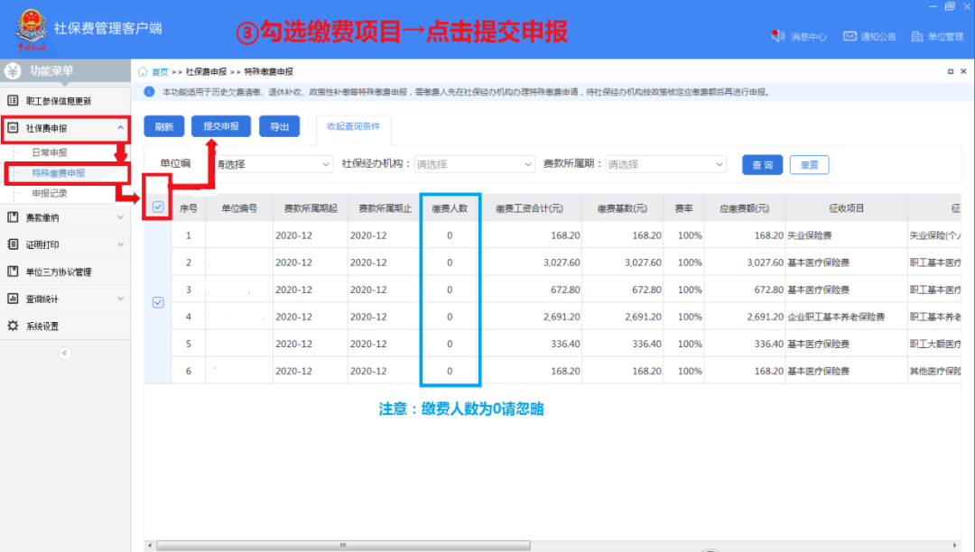This screenshot has width=975, height=552.
Task: Open the 单位编号 selection dropdown
Action: tap(275, 164)
